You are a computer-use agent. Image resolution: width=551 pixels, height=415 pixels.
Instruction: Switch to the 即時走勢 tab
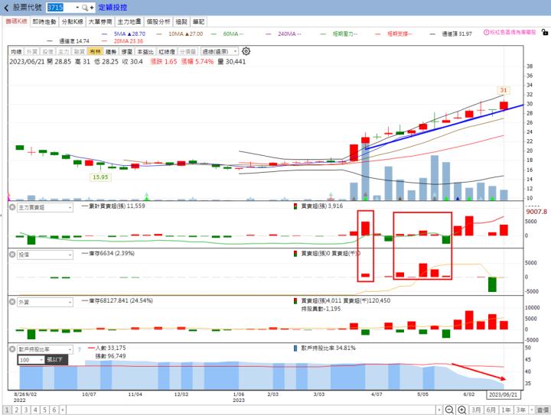pos(44,21)
